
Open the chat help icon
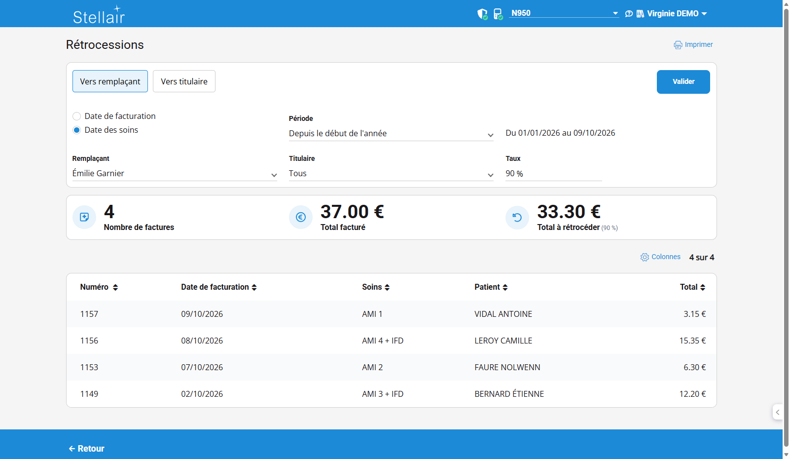pos(629,14)
